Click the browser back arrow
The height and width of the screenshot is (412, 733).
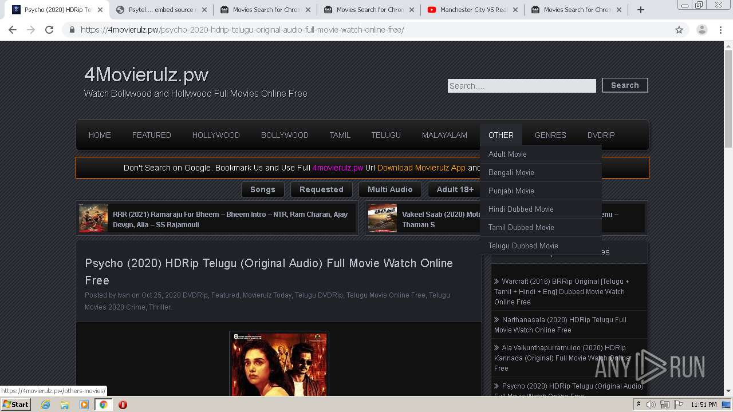[13, 30]
